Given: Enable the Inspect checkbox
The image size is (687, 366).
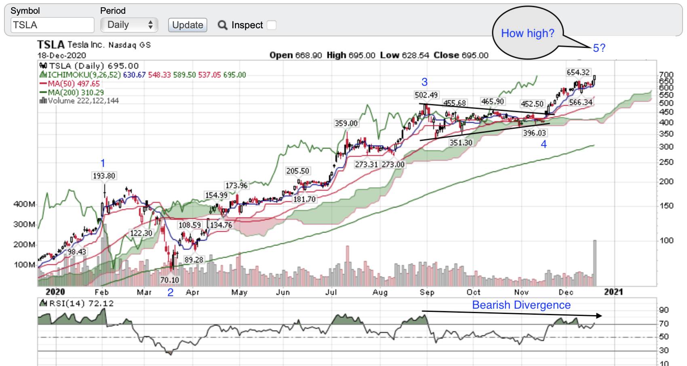Looking at the screenshot, I should (x=272, y=25).
